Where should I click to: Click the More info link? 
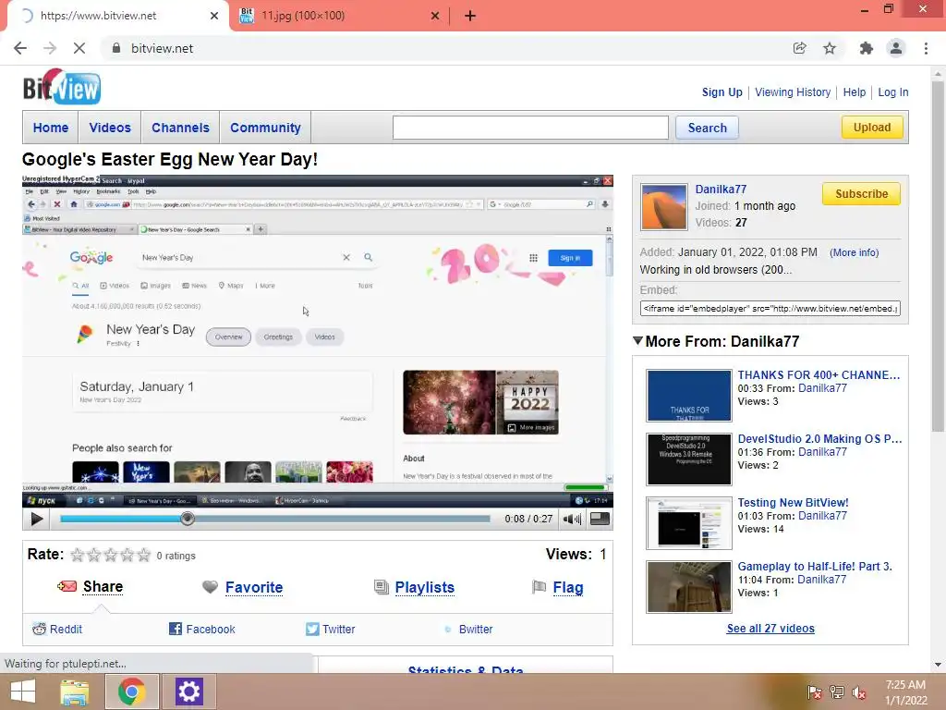click(854, 252)
